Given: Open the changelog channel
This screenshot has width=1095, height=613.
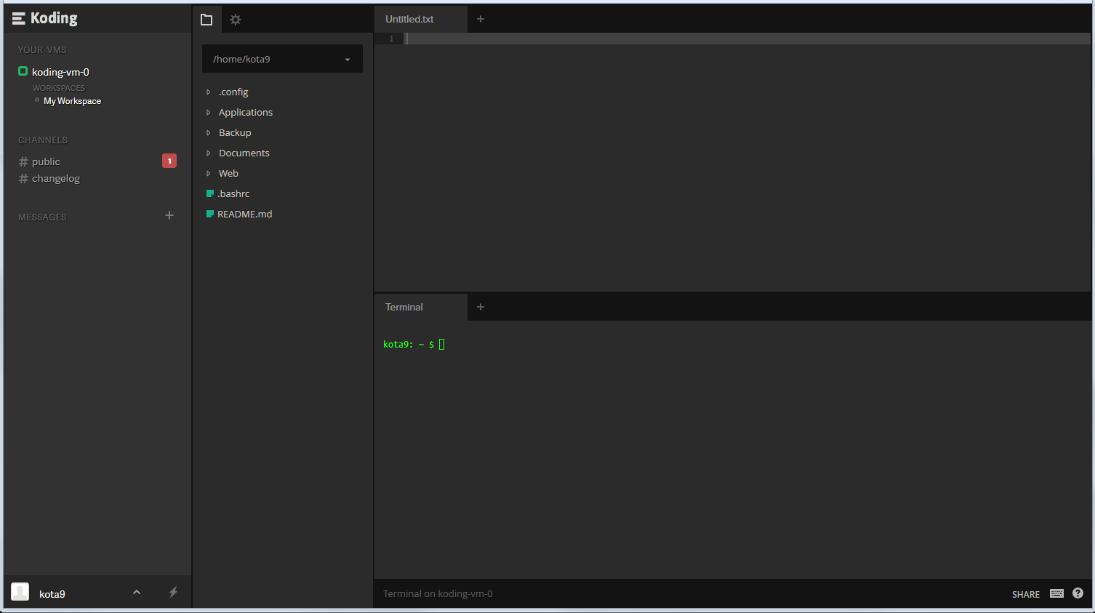Looking at the screenshot, I should (x=56, y=178).
